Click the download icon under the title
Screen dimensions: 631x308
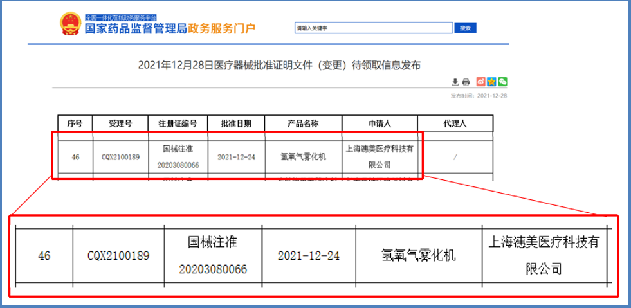[455, 82]
